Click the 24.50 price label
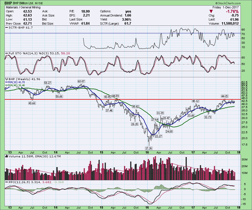The width and height of the screenshot is (252, 210). (169, 131)
